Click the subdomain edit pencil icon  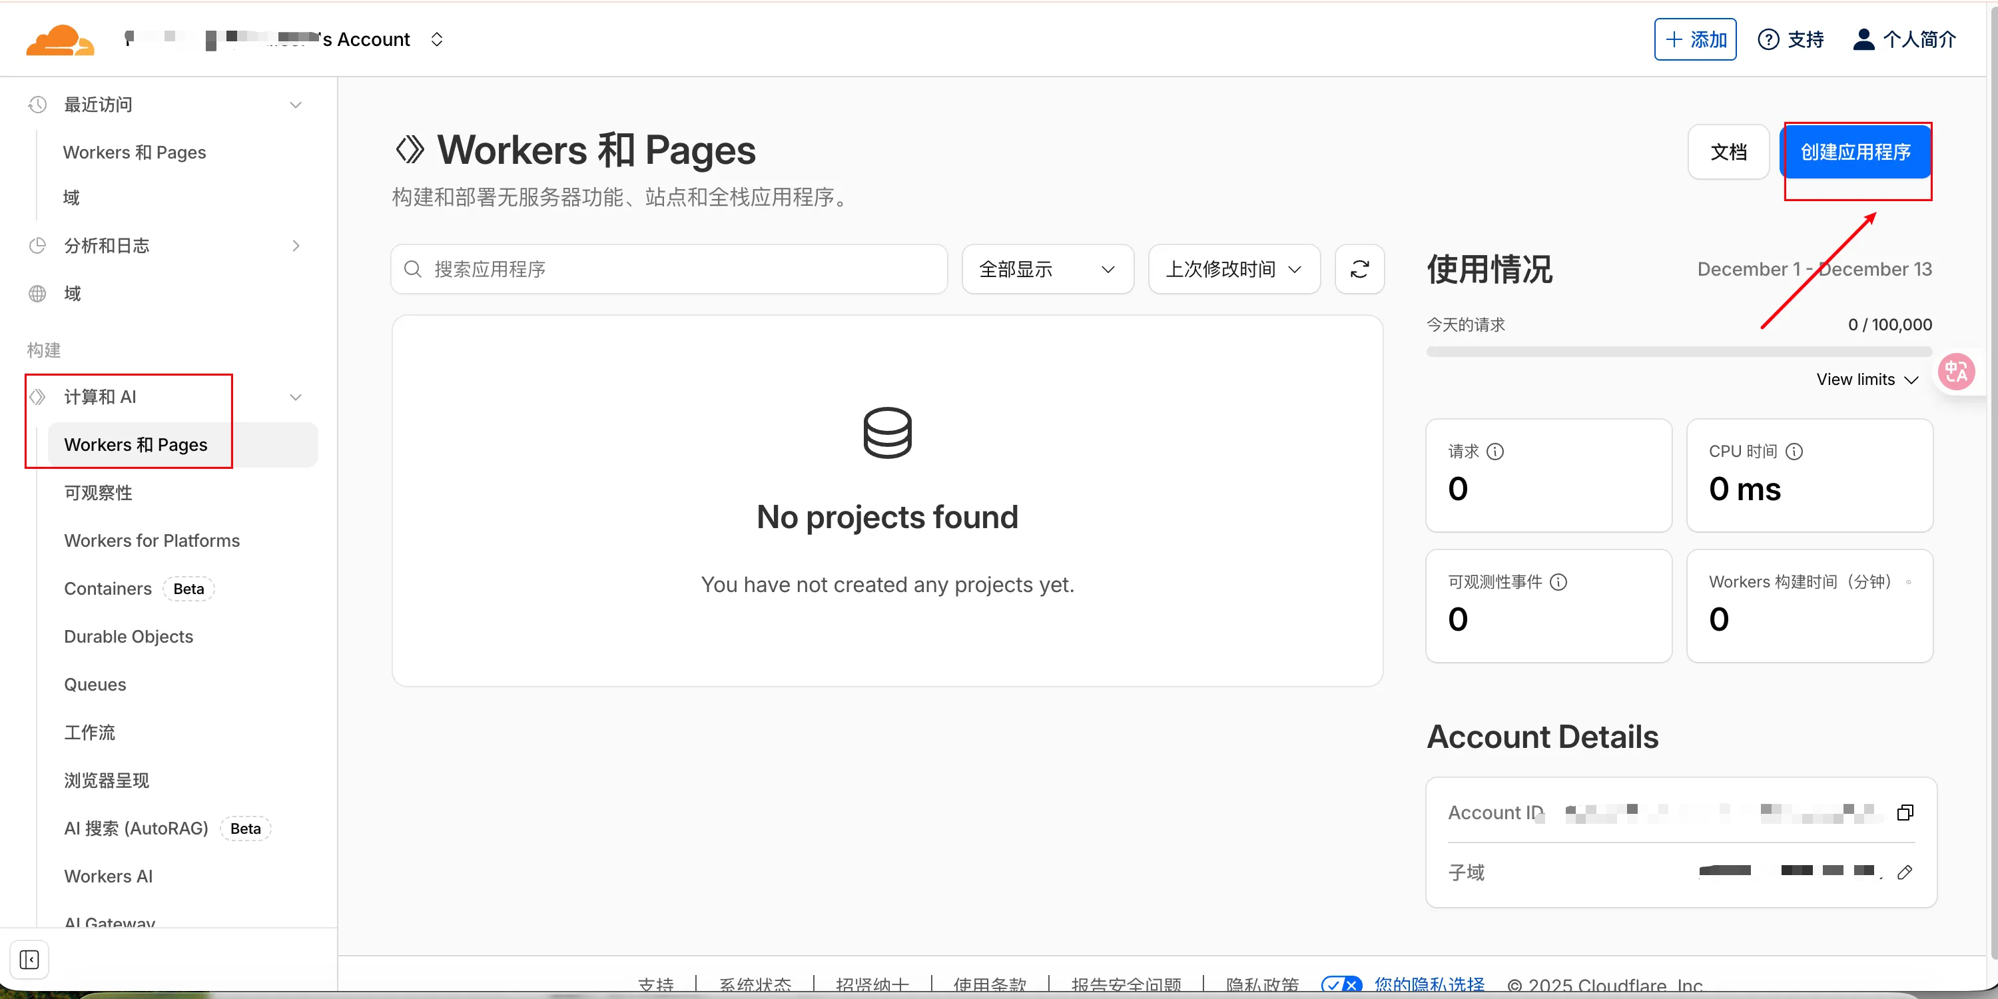pos(1904,872)
